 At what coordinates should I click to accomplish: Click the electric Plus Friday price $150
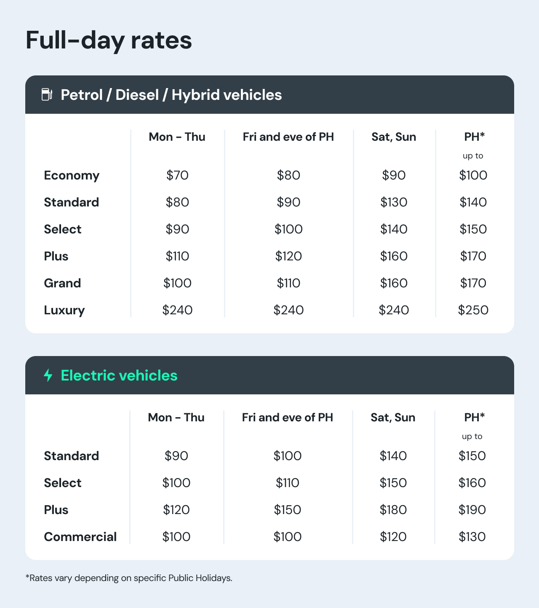pos(288,510)
